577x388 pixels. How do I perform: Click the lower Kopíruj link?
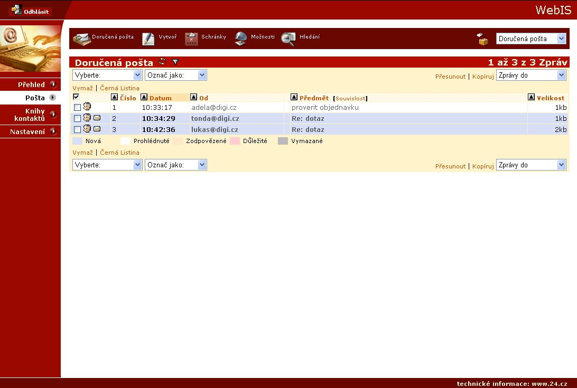(x=483, y=166)
